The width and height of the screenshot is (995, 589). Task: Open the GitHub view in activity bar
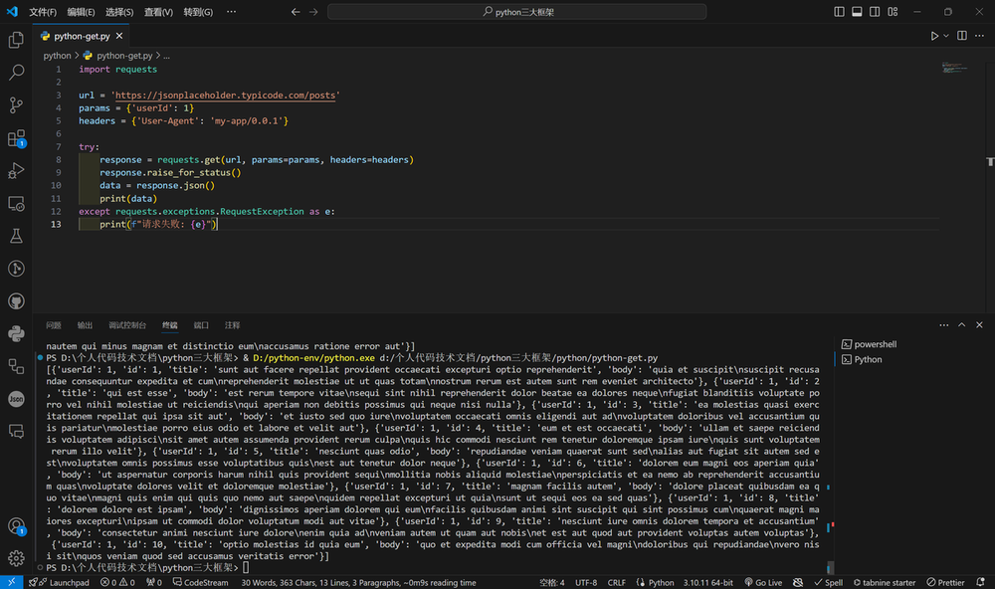tap(16, 300)
